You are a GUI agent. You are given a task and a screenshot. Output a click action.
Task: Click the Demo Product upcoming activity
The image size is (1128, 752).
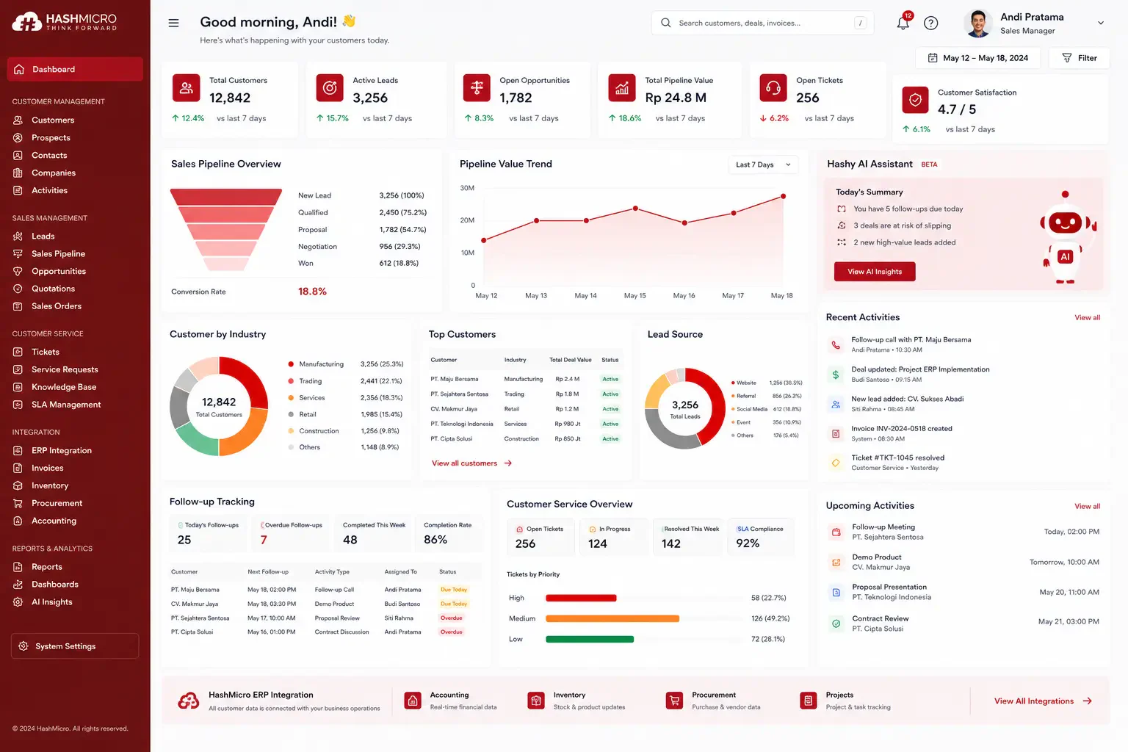coord(963,562)
